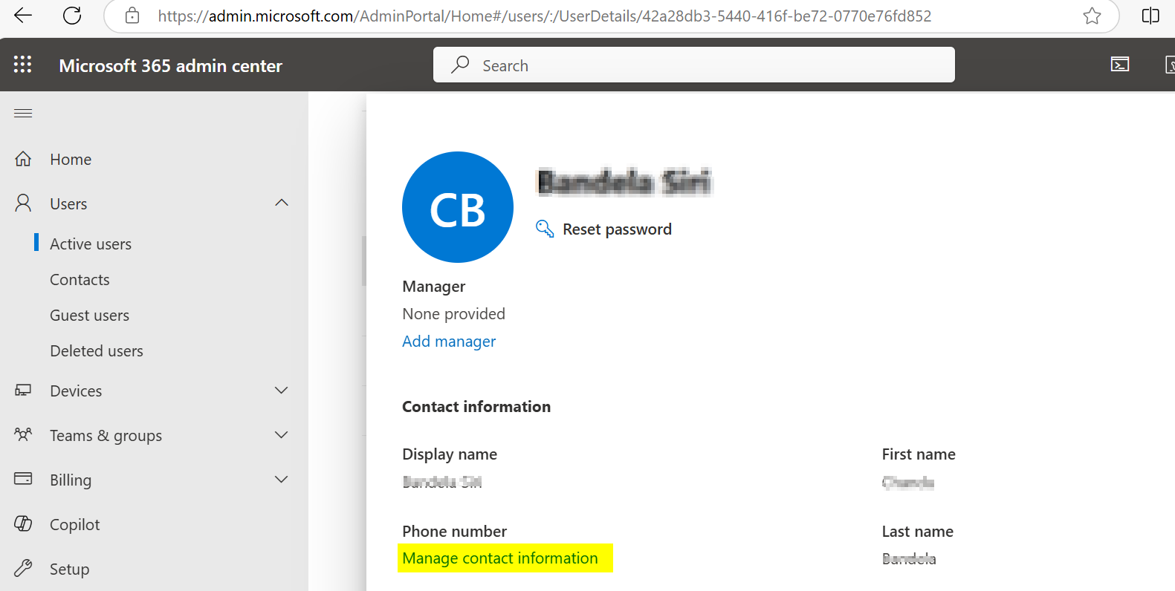Screen dimensions: 1175x591
Task: Click the Devices monitor icon
Action: point(23,391)
